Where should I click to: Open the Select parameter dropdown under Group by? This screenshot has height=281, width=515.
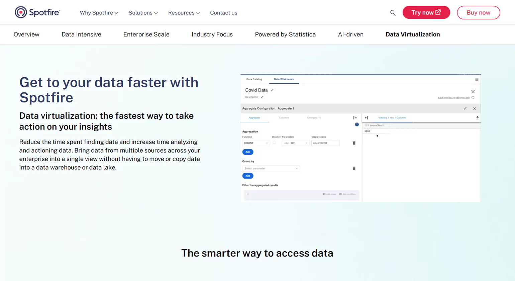point(271,168)
